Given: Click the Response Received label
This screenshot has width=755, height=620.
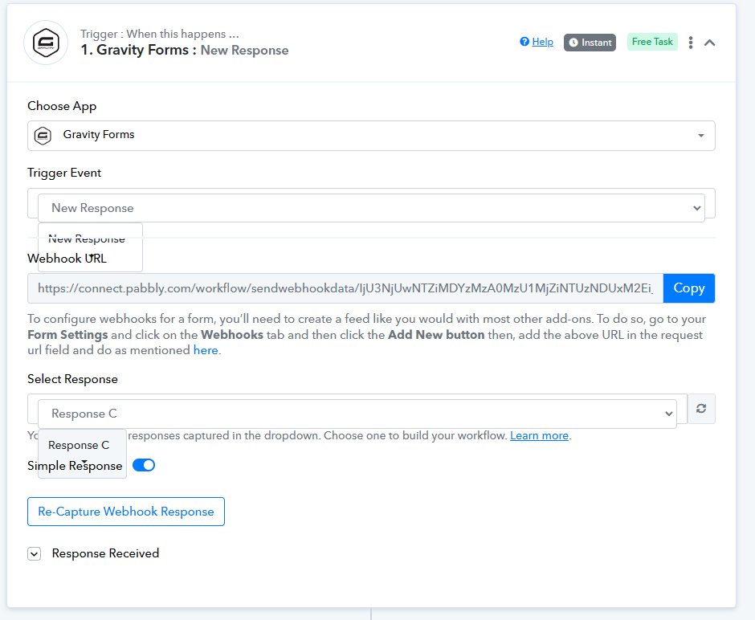Looking at the screenshot, I should (105, 553).
